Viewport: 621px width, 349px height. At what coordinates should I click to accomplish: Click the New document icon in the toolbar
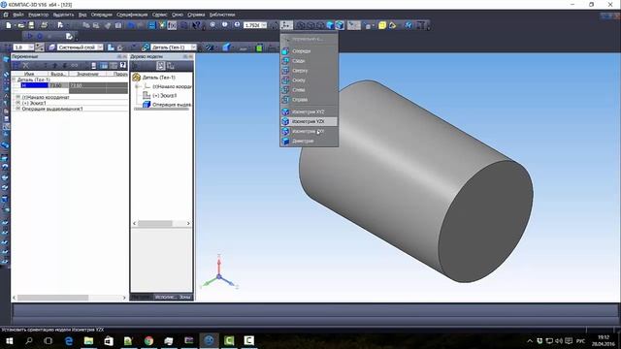click(x=9, y=25)
